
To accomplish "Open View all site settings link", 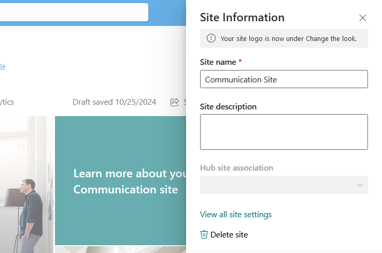I will [236, 215].
